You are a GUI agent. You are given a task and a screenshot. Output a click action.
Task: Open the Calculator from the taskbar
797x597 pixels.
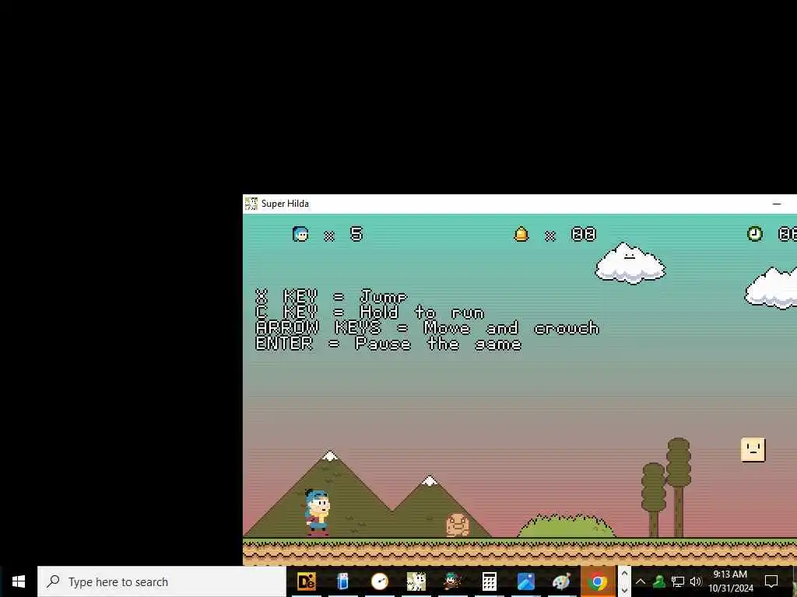(489, 581)
